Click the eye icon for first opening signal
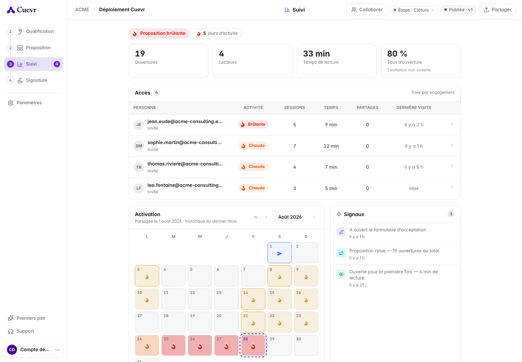522x362 pixels. click(341, 274)
